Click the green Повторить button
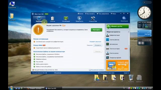The width and height of the screenshot is (161, 90). 96,30
